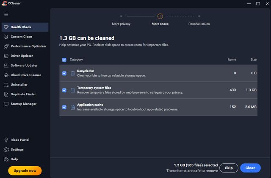The height and width of the screenshot is (178, 271).
Task: Click the Uninstaller icon in sidebar
Action: [x=6, y=84]
